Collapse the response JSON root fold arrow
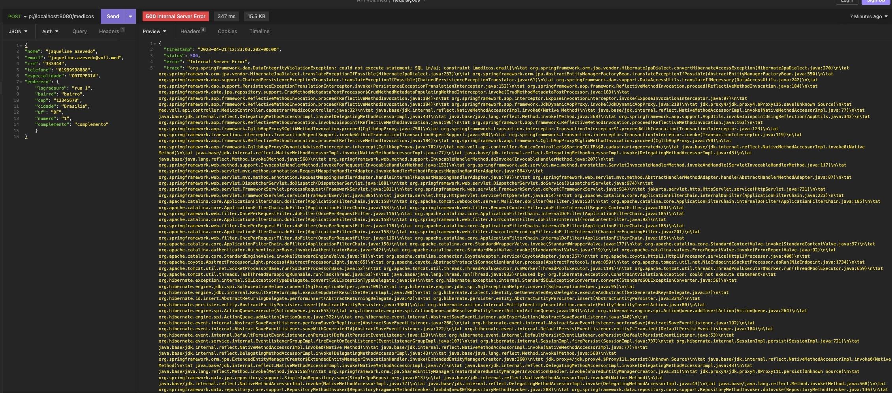Viewport: 892px width, 393px height. pyautogui.click(x=155, y=44)
